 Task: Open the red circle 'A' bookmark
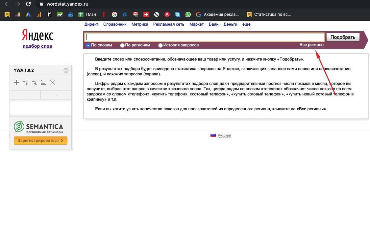click(167, 14)
